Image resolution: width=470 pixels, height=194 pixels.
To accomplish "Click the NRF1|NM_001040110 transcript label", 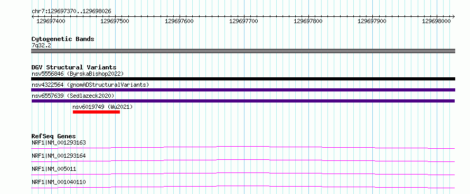I will (59, 182).
